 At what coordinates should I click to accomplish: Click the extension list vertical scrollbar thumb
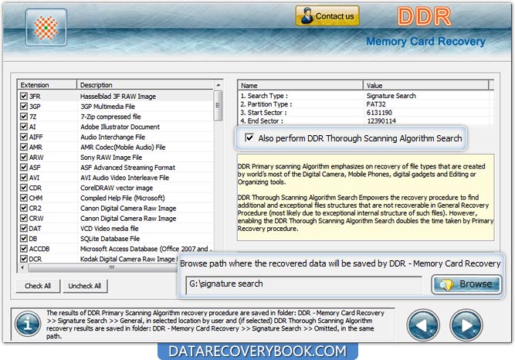tap(218, 106)
